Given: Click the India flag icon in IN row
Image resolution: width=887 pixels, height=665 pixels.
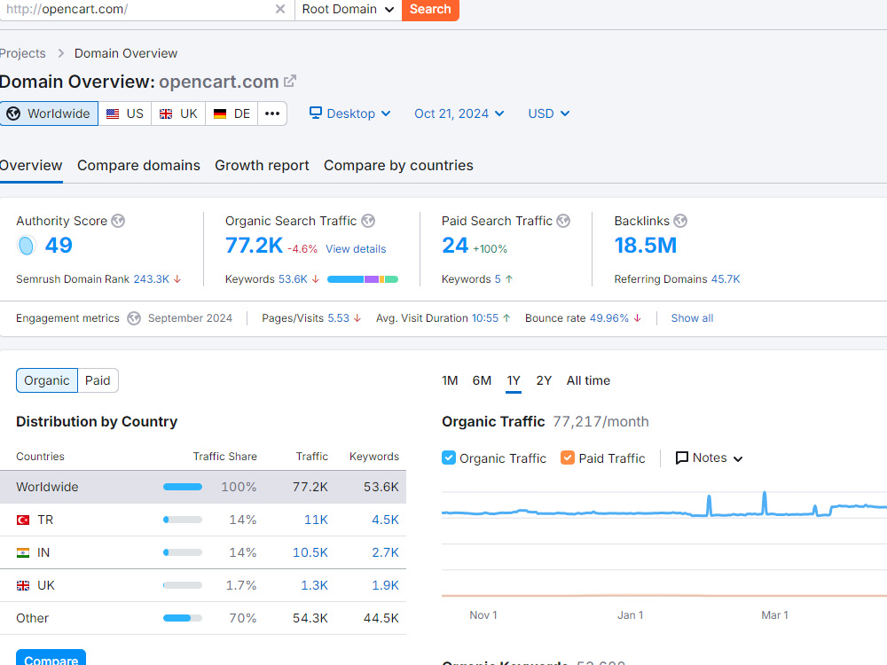Looking at the screenshot, I should (23, 552).
